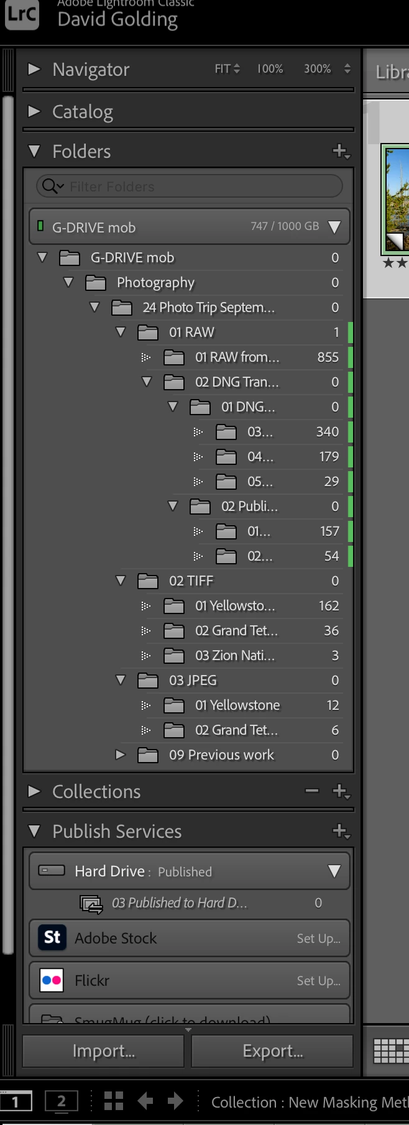
Task: Open the Library module tab
Action: point(392,72)
